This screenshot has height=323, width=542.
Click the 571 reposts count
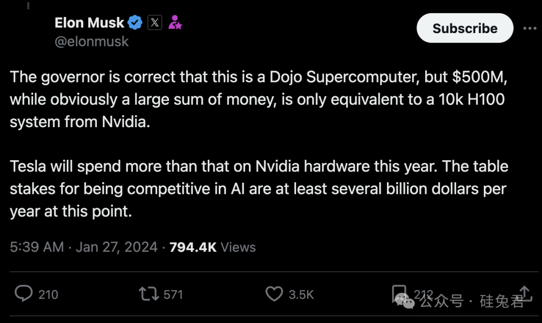(x=173, y=294)
